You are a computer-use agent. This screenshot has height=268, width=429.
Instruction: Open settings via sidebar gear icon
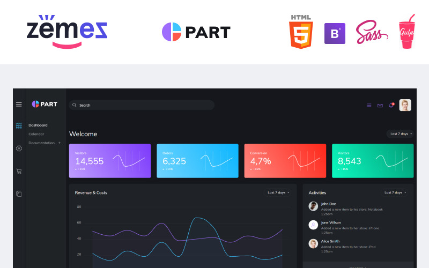19,148
